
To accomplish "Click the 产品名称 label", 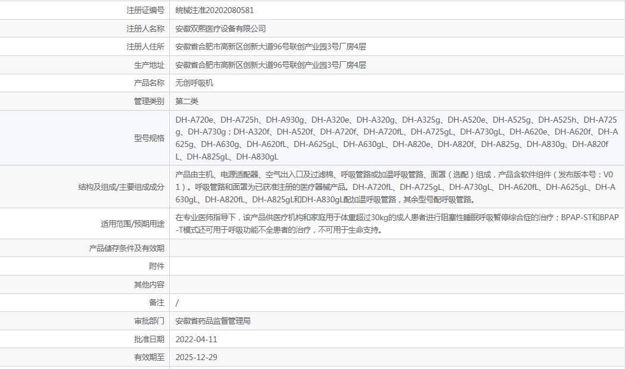I will pyautogui.click(x=149, y=83).
